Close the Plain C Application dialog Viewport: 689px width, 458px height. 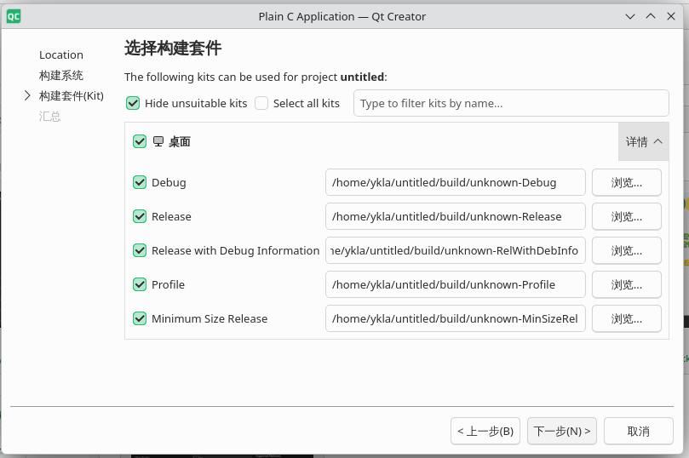pyautogui.click(x=671, y=17)
